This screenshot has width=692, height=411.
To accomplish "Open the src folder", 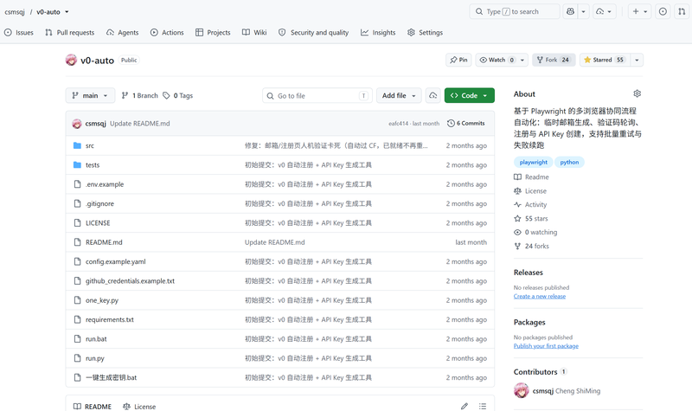I will [90, 145].
